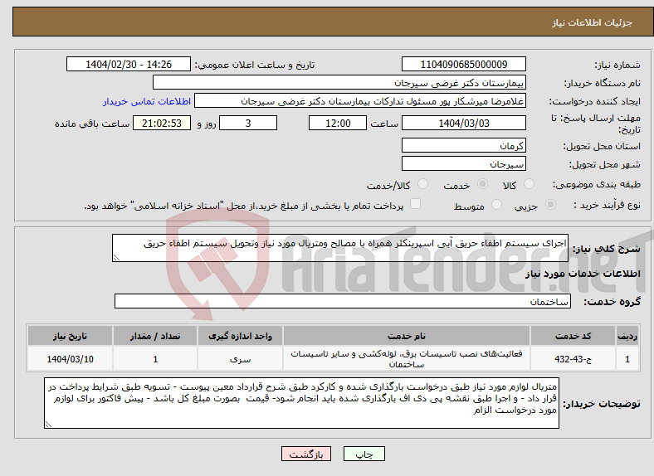This screenshot has width=654, height=476.
Task: Click the announcement date field 1404/02/30 - 14:26
Action: pyautogui.click(x=129, y=64)
